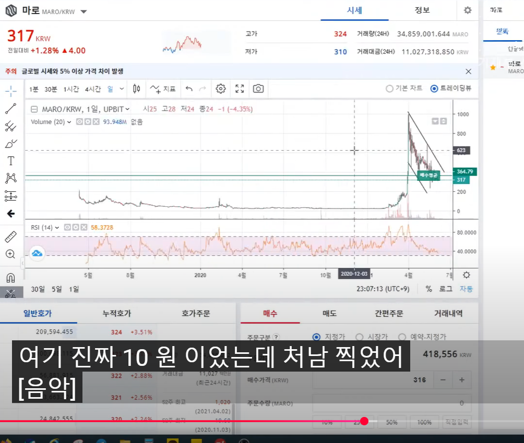
Task: Choose the 50% order quantity button
Action: pos(391,422)
